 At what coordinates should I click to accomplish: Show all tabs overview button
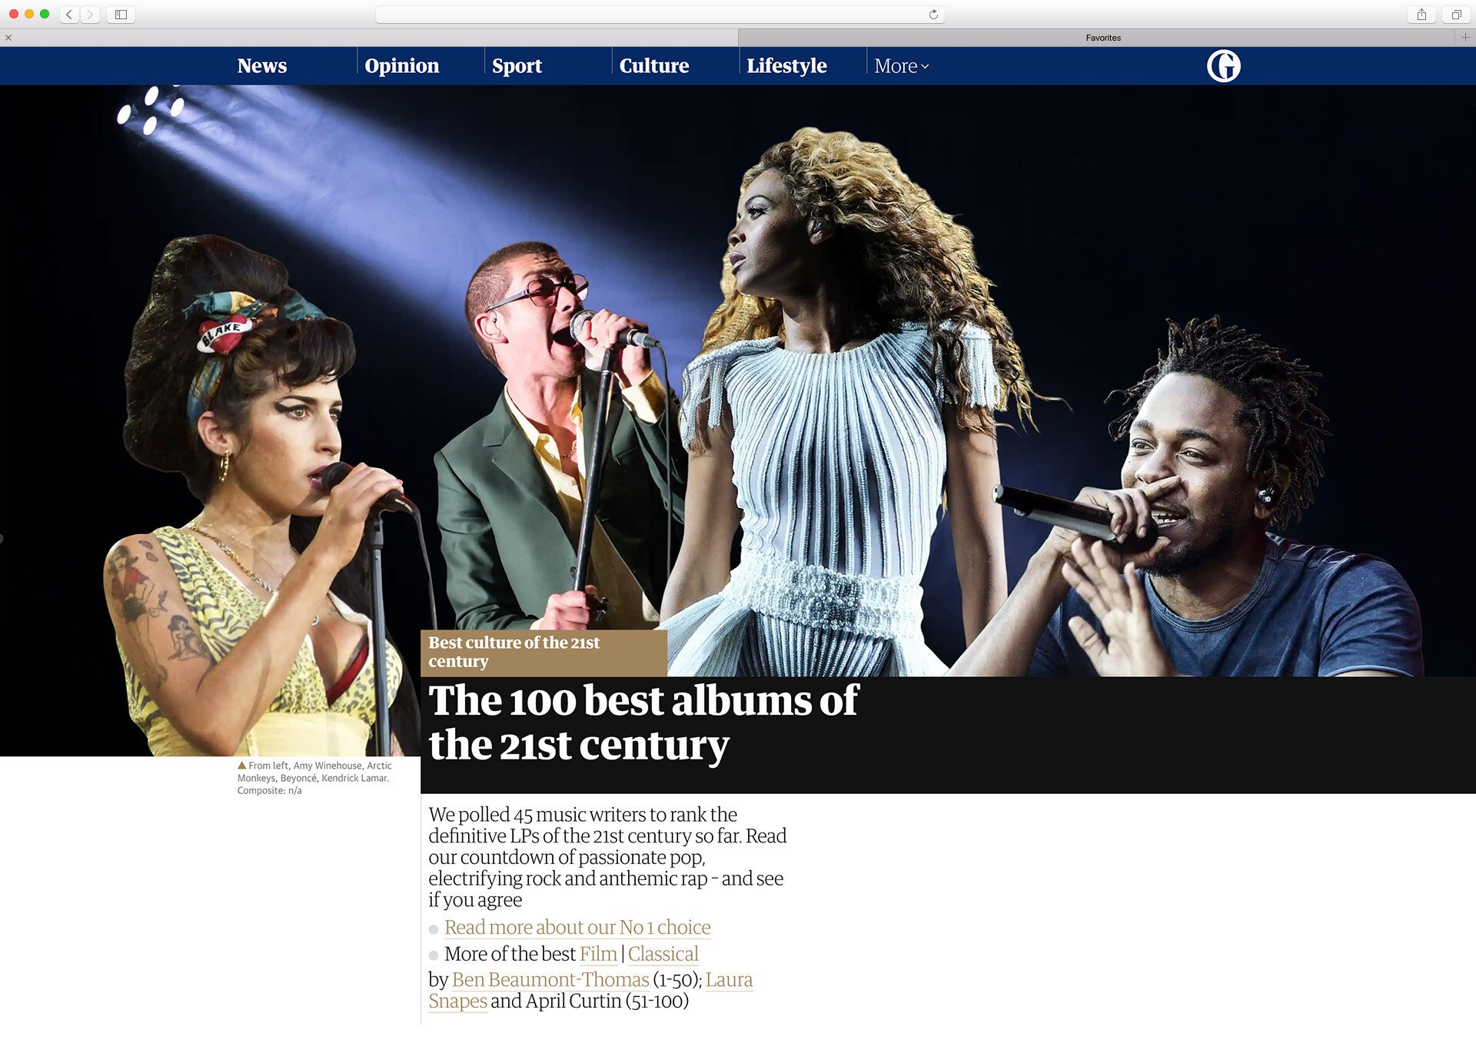[x=1456, y=15]
